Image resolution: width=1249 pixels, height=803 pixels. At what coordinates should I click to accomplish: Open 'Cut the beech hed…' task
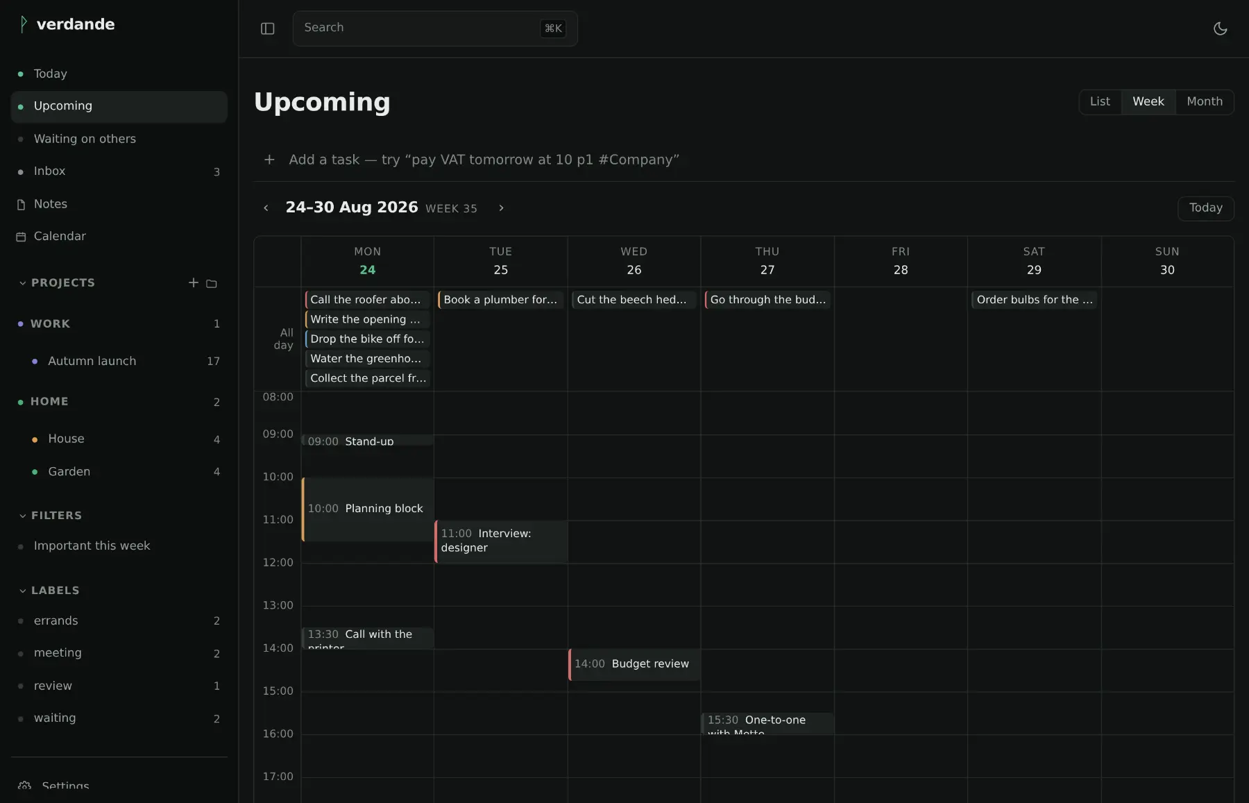[x=634, y=300]
